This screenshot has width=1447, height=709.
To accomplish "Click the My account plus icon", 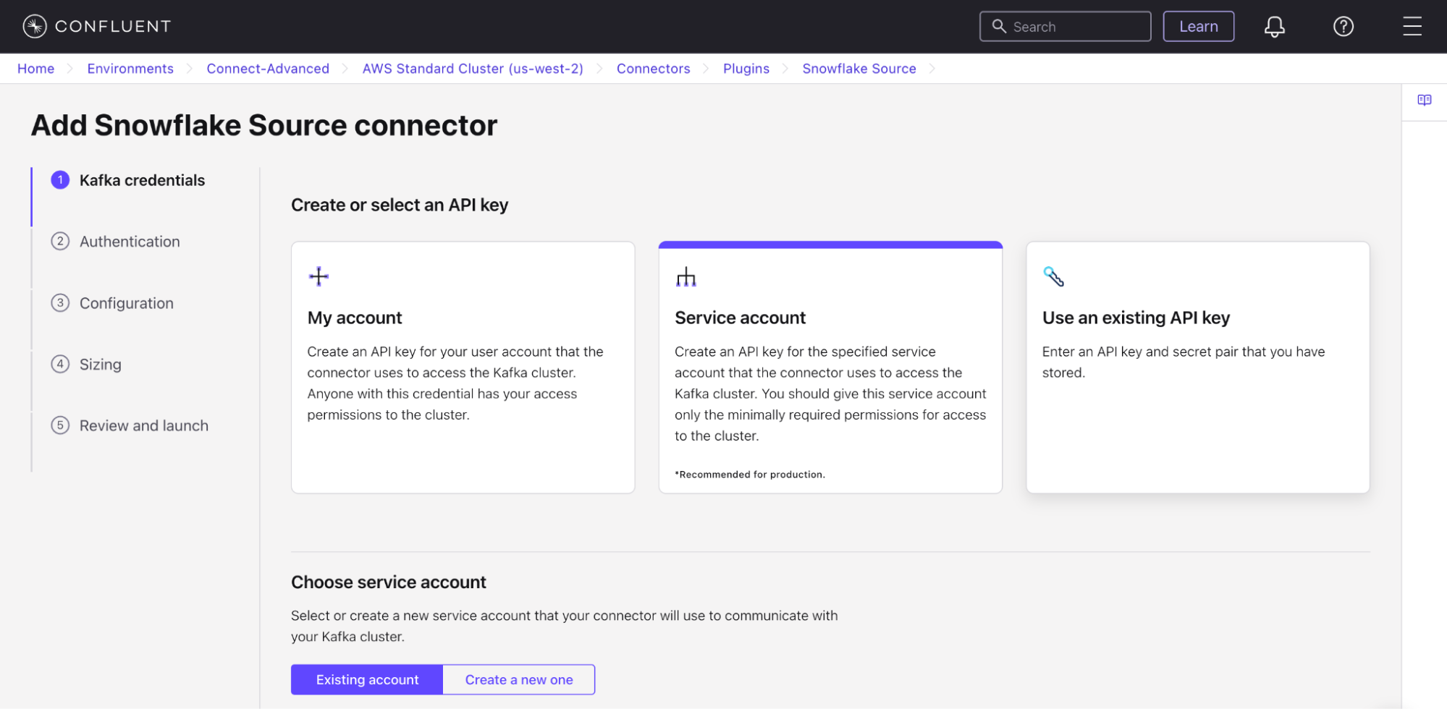I will click(x=318, y=276).
